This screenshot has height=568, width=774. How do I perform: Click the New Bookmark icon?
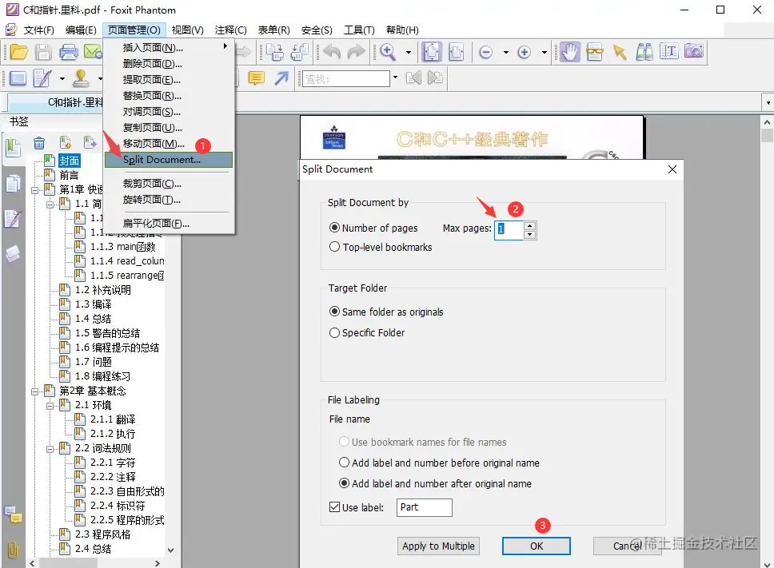click(x=65, y=142)
